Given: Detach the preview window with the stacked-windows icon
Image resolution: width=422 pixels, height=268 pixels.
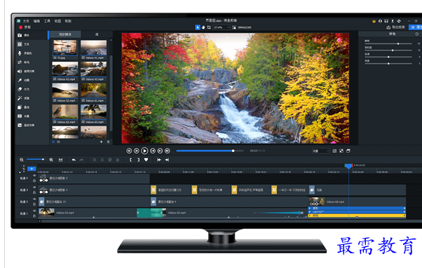Looking at the screenshot, I should coord(348,151).
